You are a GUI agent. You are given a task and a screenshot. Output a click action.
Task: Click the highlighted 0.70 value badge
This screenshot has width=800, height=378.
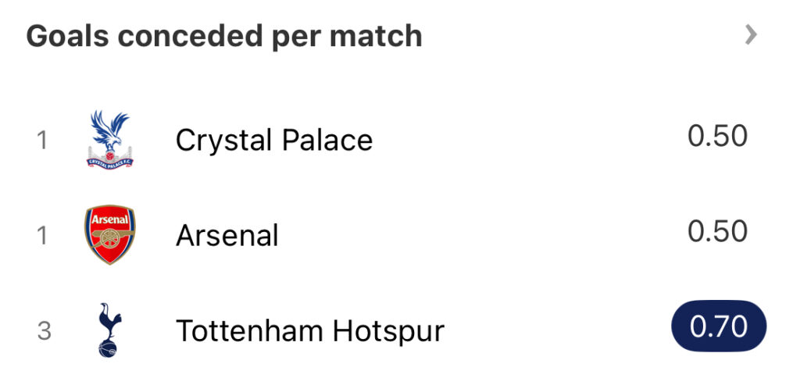(719, 326)
